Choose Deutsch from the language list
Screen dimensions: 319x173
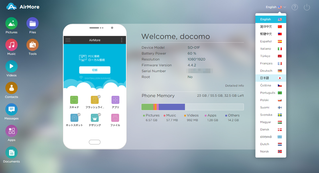pyautogui.click(x=271, y=71)
